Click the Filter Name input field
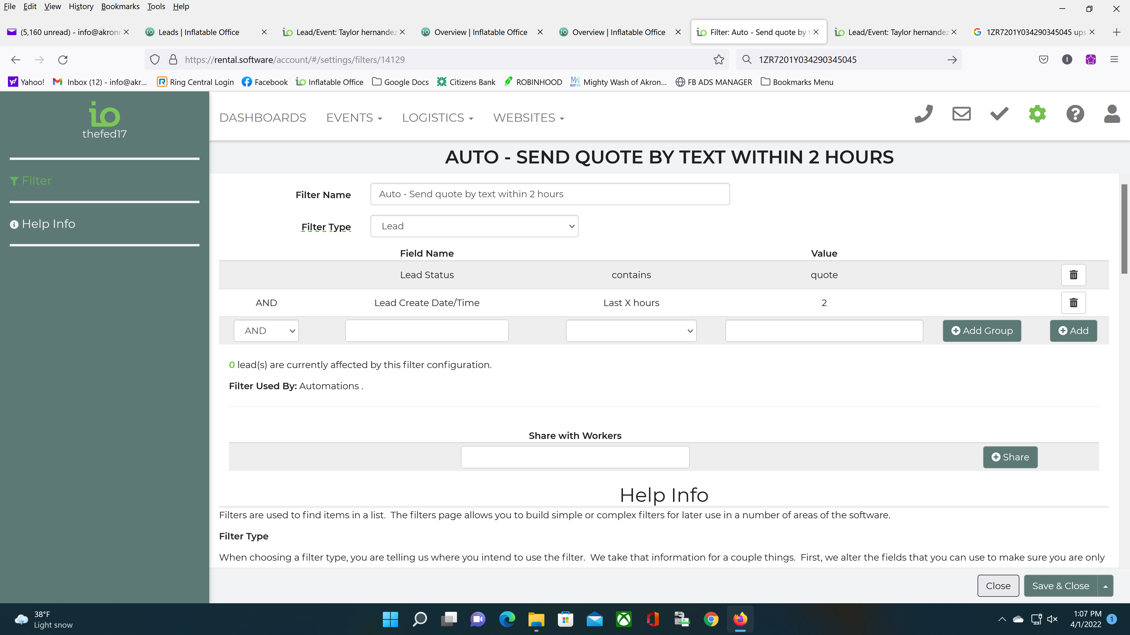This screenshot has height=635, width=1130. 550,194
